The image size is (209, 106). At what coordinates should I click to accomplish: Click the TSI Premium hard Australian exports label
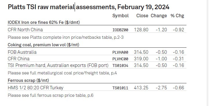(x=58, y=65)
